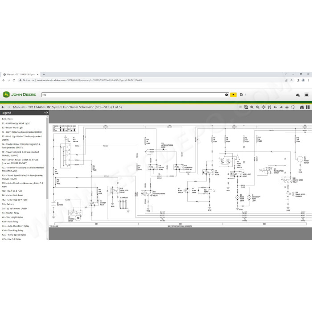This screenshot has width=312, height=312.
Task: Open the yellow search dropdown arrow
Action: click(x=233, y=94)
